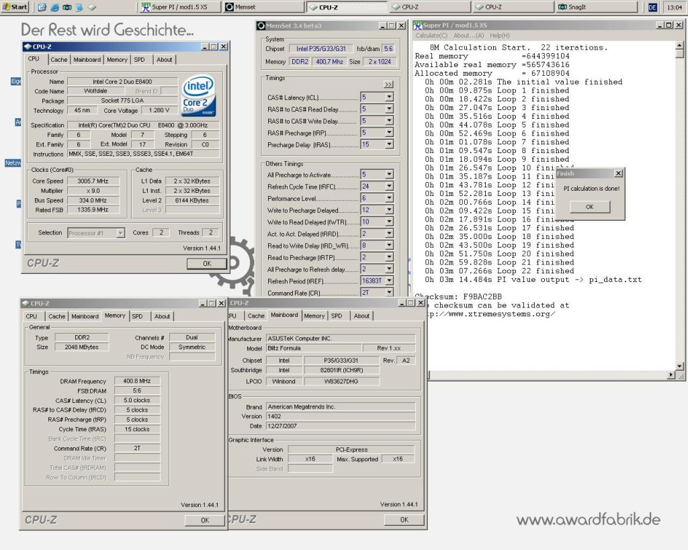Expand Write to Read Delayed (tWTR) dropdown
The height and width of the screenshot is (550, 688).
pos(389,222)
